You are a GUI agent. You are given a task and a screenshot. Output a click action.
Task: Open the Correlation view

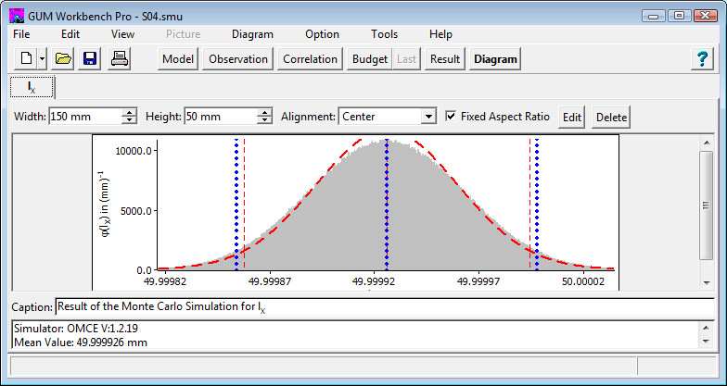click(x=310, y=59)
